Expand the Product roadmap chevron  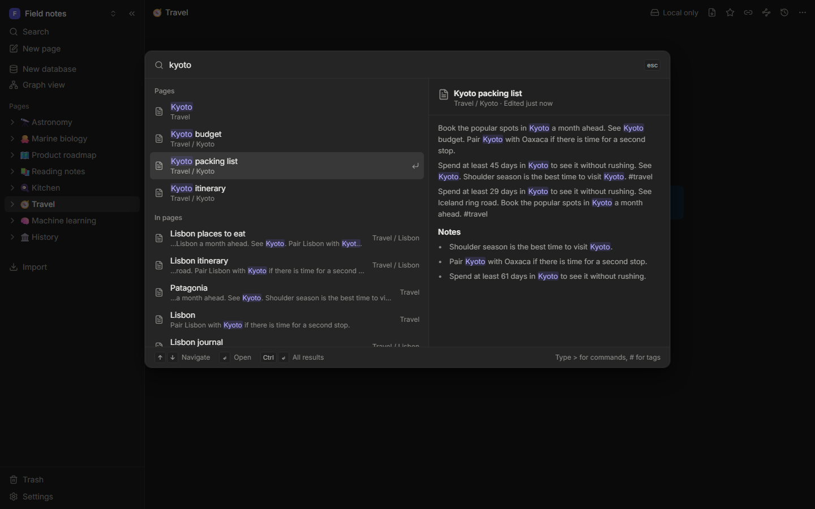click(x=12, y=155)
